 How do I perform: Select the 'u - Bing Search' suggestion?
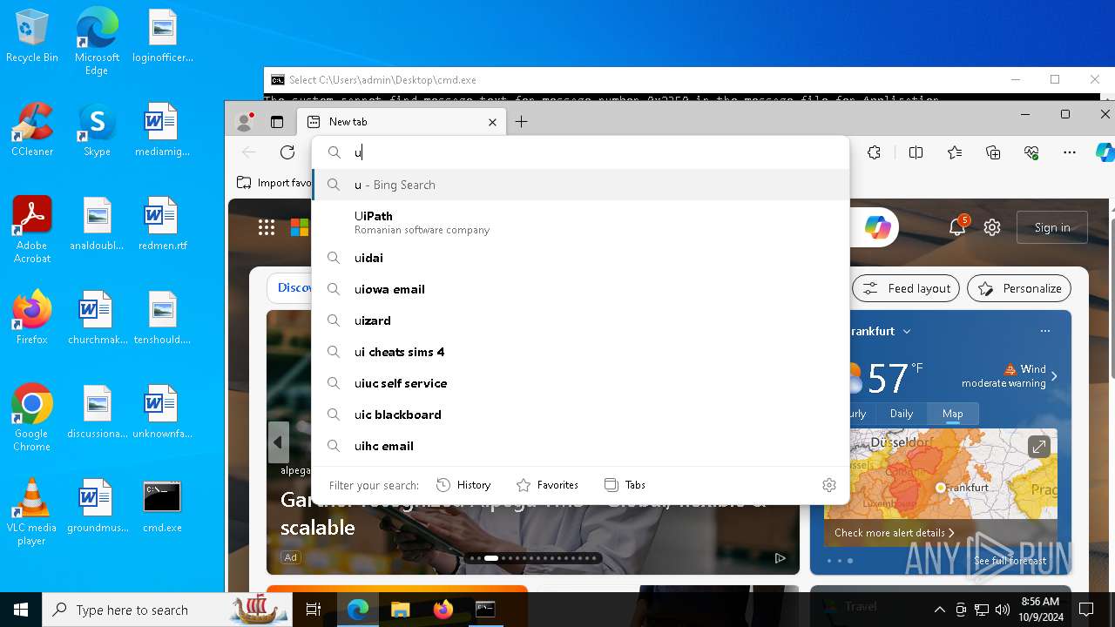tap(580, 185)
